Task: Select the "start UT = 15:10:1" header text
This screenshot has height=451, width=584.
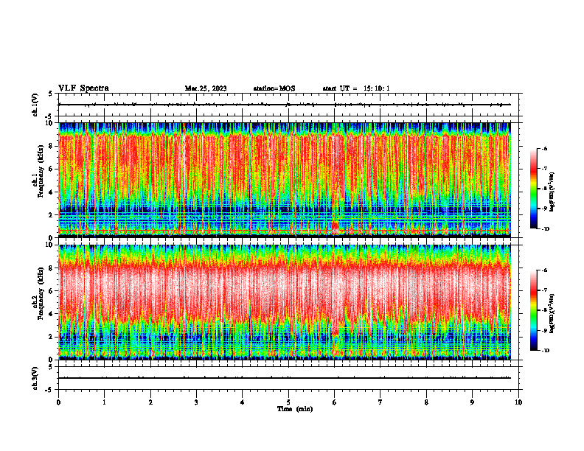Action: click(x=356, y=88)
